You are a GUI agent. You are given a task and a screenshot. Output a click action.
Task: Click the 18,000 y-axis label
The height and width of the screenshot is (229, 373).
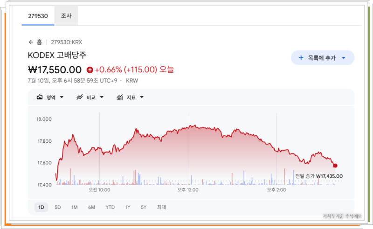pyautogui.click(x=44, y=119)
